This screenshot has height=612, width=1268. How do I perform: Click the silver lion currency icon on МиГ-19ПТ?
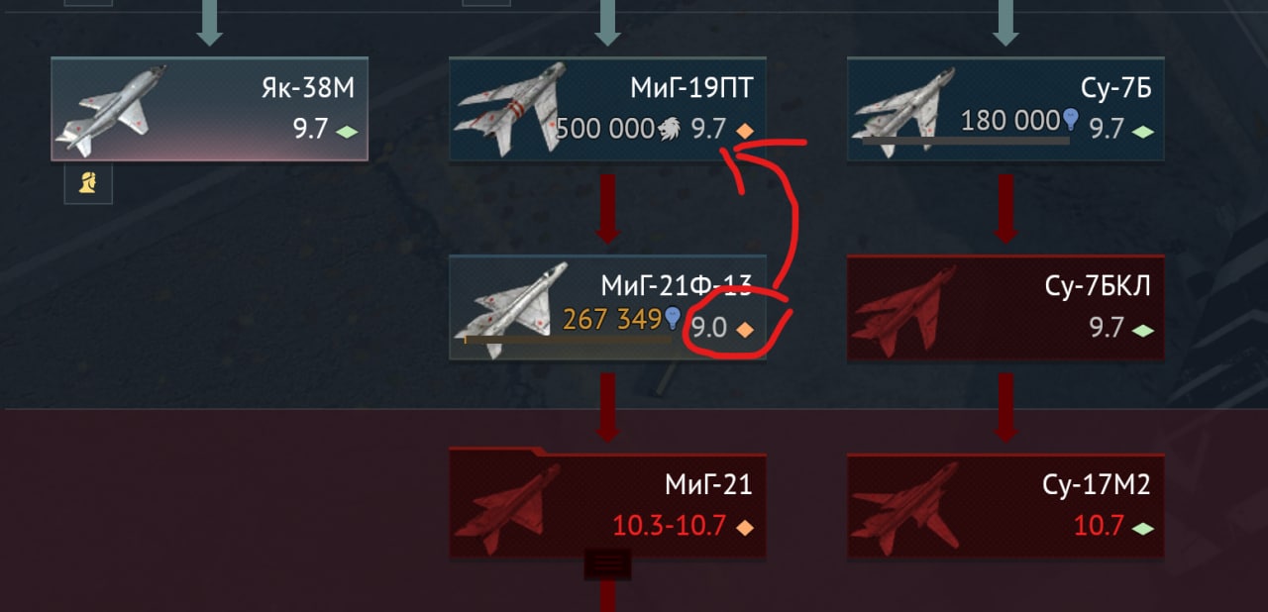tap(669, 129)
